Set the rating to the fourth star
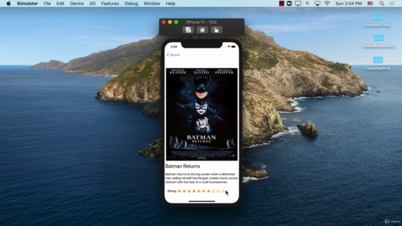 (x=194, y=191)
